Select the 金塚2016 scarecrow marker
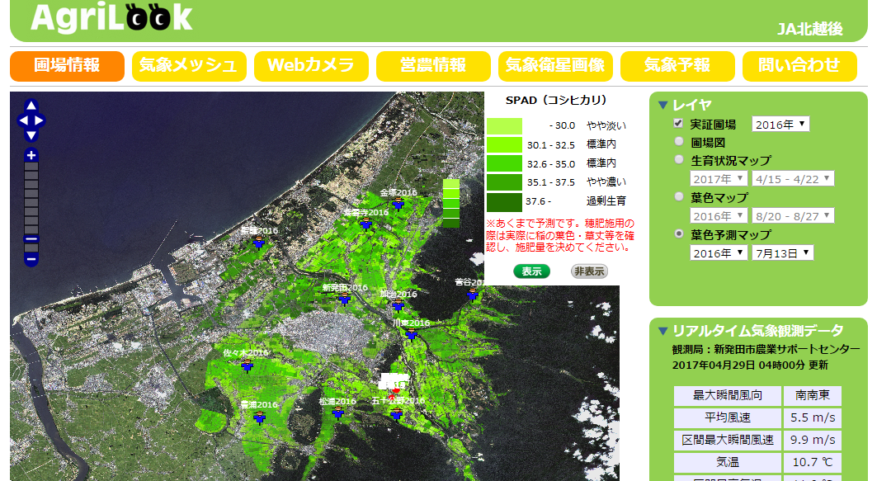The width and height of the screenshot is (877, 481). (398, 204)
